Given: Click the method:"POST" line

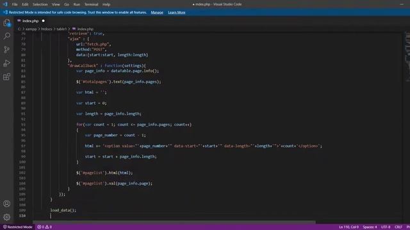Looking at the screenshot, I should (x=91, y=50).
